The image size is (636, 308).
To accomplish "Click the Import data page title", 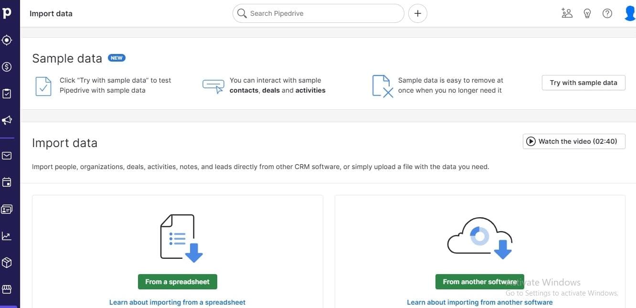I will (51, 13).
